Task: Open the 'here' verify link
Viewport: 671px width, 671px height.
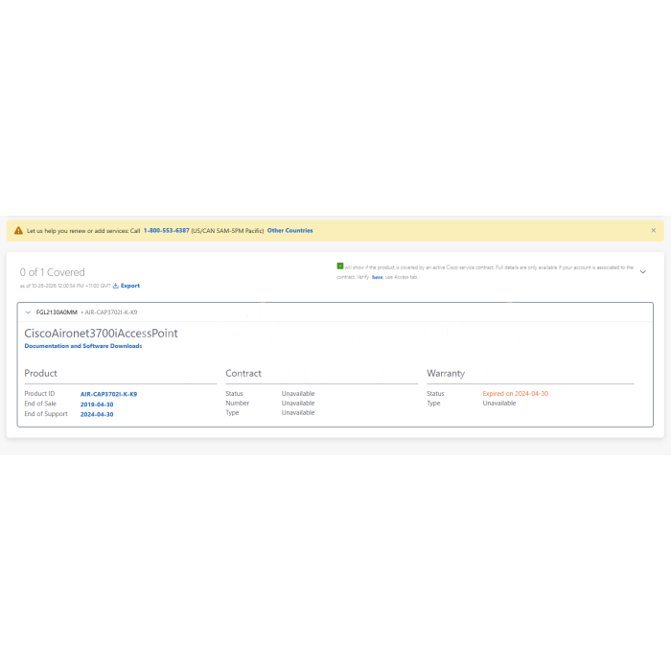Action: [x=377, y=277]
